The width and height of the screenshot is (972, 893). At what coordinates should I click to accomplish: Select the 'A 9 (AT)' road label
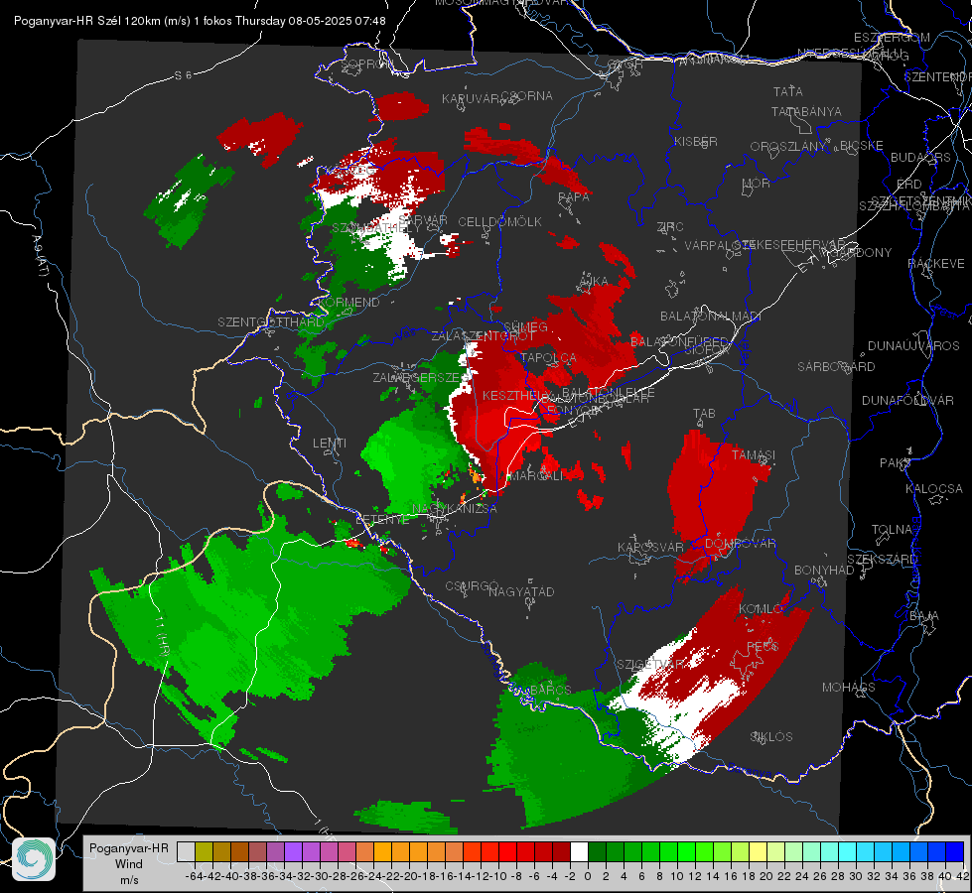(40, 256)
